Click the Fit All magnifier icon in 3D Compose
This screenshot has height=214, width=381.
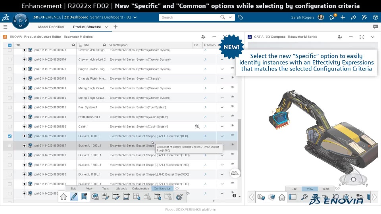point(304,197)
